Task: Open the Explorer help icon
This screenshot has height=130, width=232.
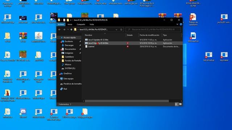Action: [x=181, y=24]
